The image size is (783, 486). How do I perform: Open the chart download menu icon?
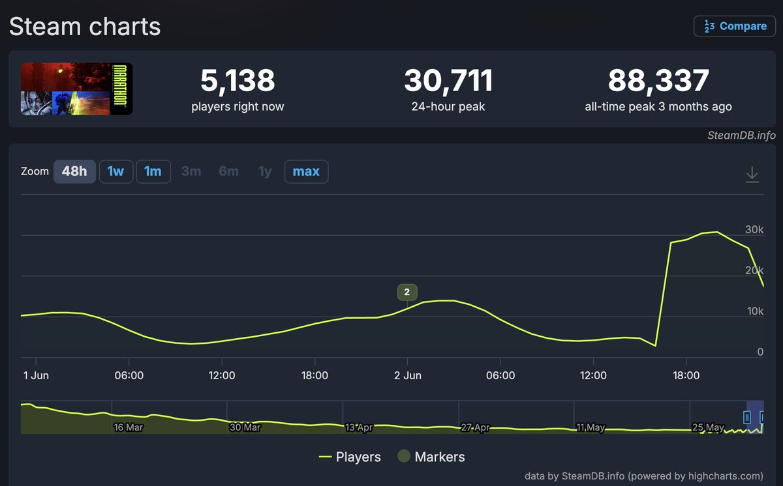[752, 174]
